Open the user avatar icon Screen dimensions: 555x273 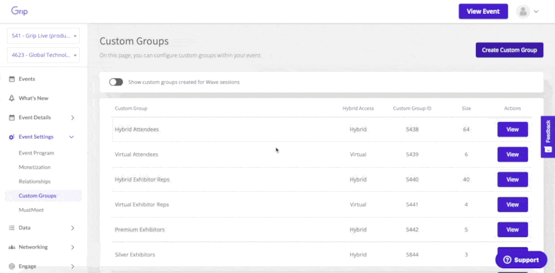[523, 12]
